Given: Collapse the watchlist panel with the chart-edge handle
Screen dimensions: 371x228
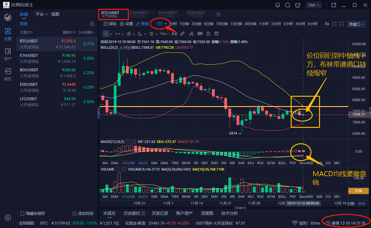Looking at the screenshot, I should [99, 113].
